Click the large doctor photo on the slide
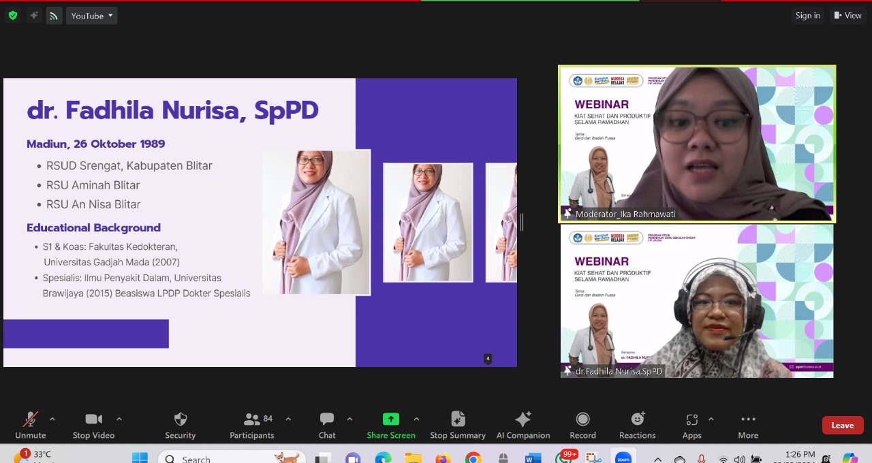The height and width of the screenshot is (463, 872). click(x=316, y=223)
